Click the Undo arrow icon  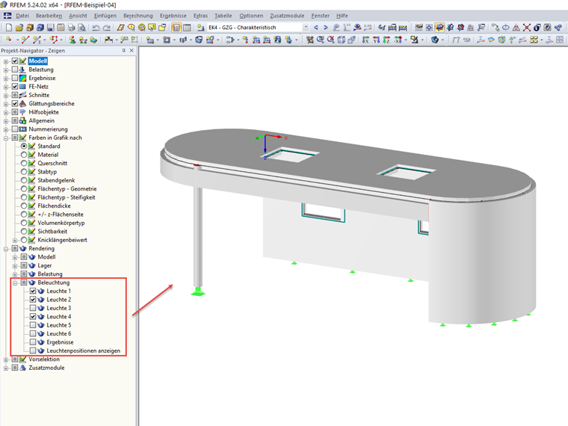pyautogui.click(x=96, y=28)
